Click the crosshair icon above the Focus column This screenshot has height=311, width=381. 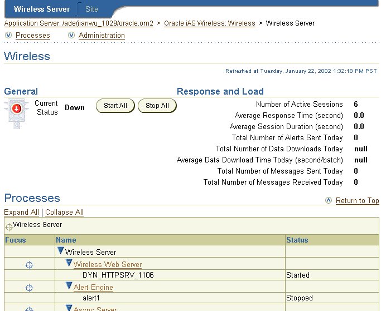[x=9, y=227]
